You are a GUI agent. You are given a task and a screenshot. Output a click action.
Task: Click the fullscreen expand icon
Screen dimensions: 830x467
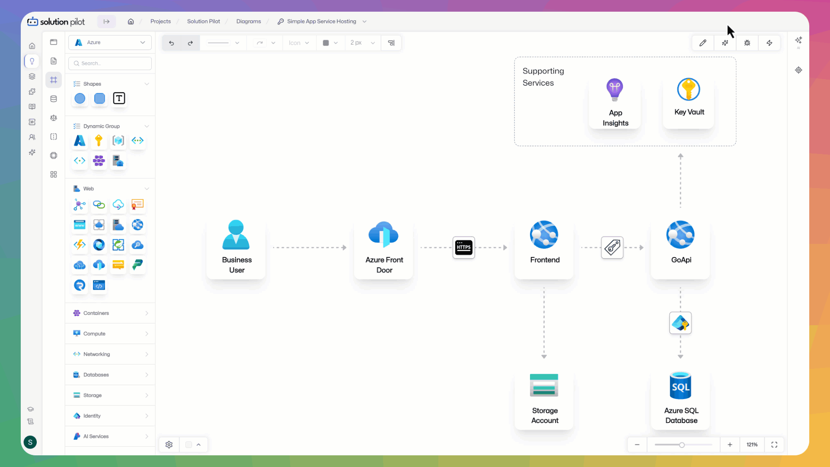pyautogui.click(x=774, y=445)
